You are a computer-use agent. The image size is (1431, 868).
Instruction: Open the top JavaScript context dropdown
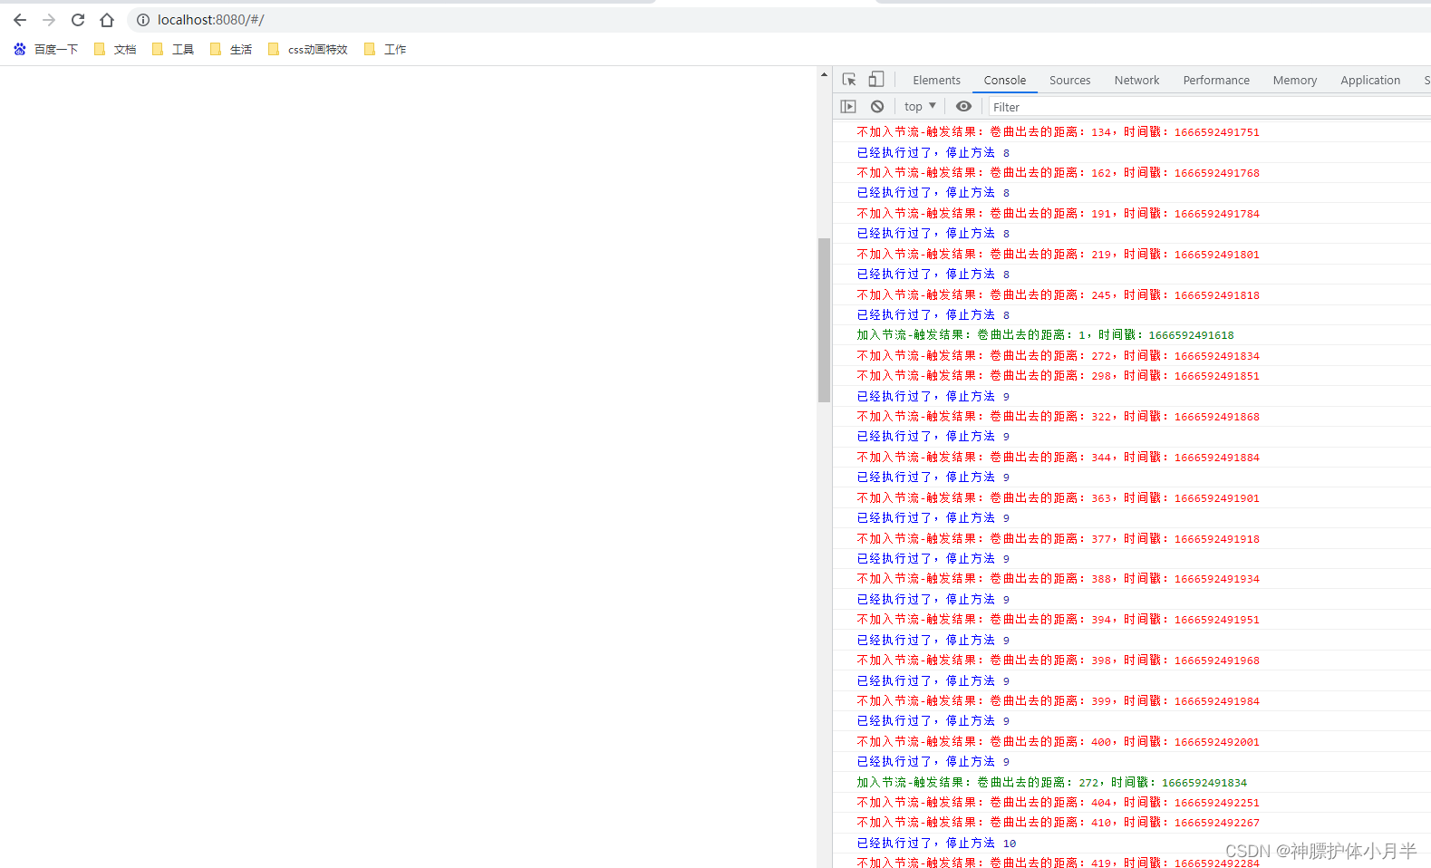(920, 107)
